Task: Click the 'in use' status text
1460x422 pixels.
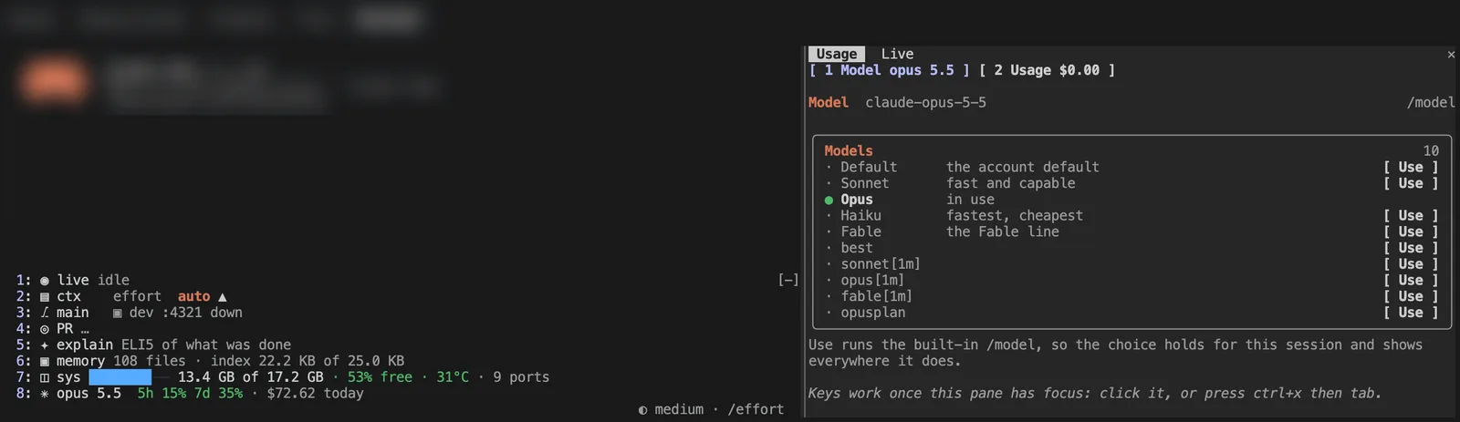Action: 970,200
